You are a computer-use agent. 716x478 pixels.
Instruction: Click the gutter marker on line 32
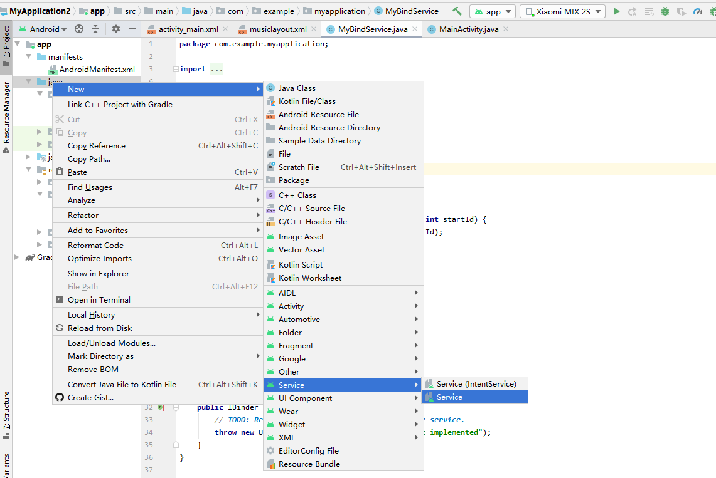(x=161, y=407)
